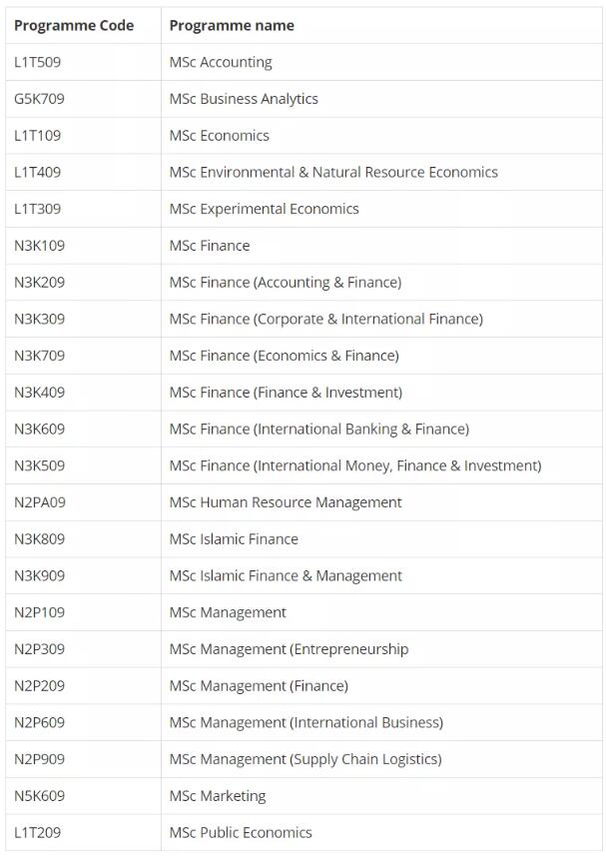Click the N2P109 code for MSc Management
Viewport: 606px width, 856px height.
[39, 612]
